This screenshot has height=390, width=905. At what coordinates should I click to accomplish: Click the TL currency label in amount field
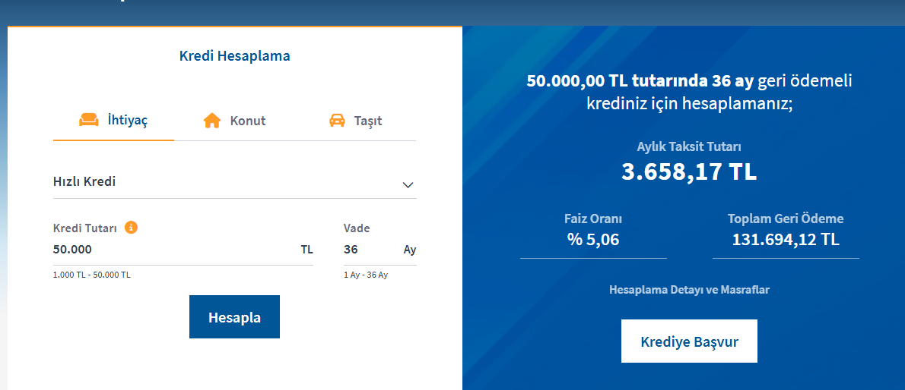(x=306, y=250)
